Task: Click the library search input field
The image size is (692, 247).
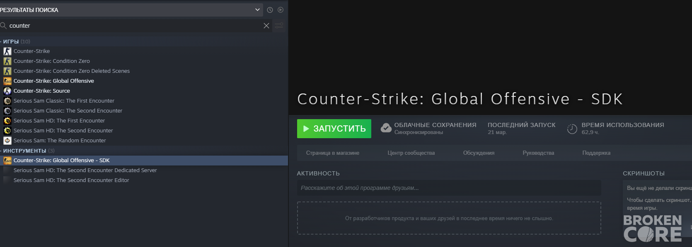Action: (x=135, y=26)
